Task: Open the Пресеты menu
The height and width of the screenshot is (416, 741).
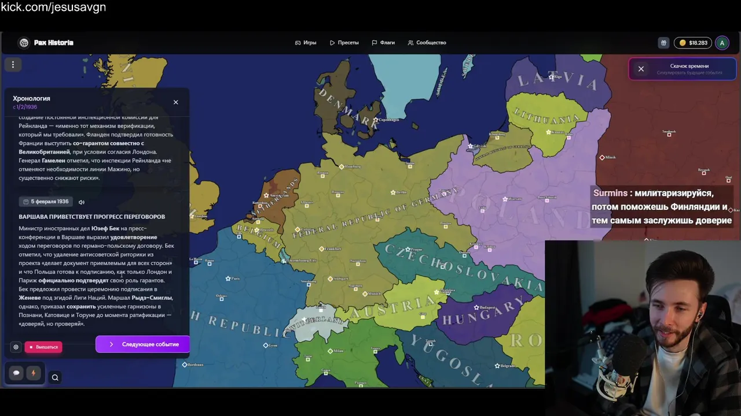Action: 344,43
